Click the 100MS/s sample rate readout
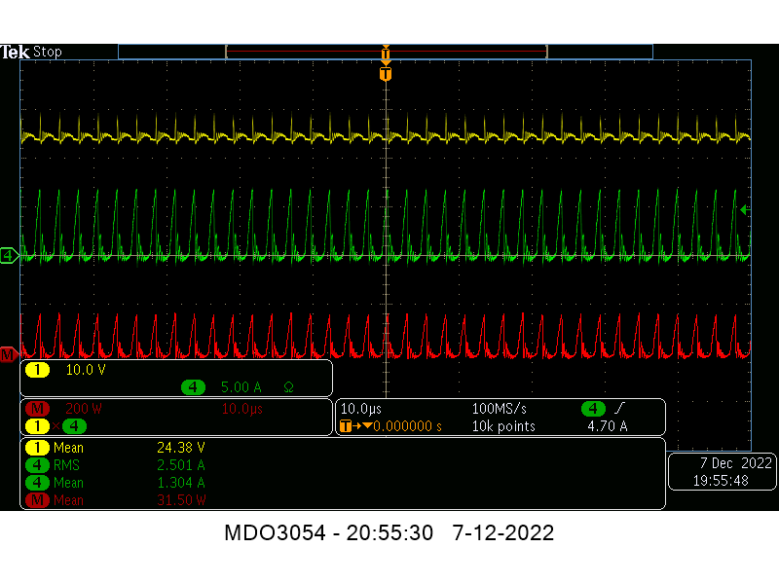Viewport: 779px width, 584px height. [499, 409]
